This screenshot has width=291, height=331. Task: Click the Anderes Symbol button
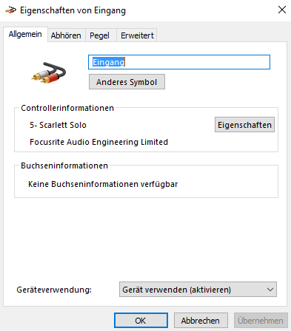[x=127, y=82]
